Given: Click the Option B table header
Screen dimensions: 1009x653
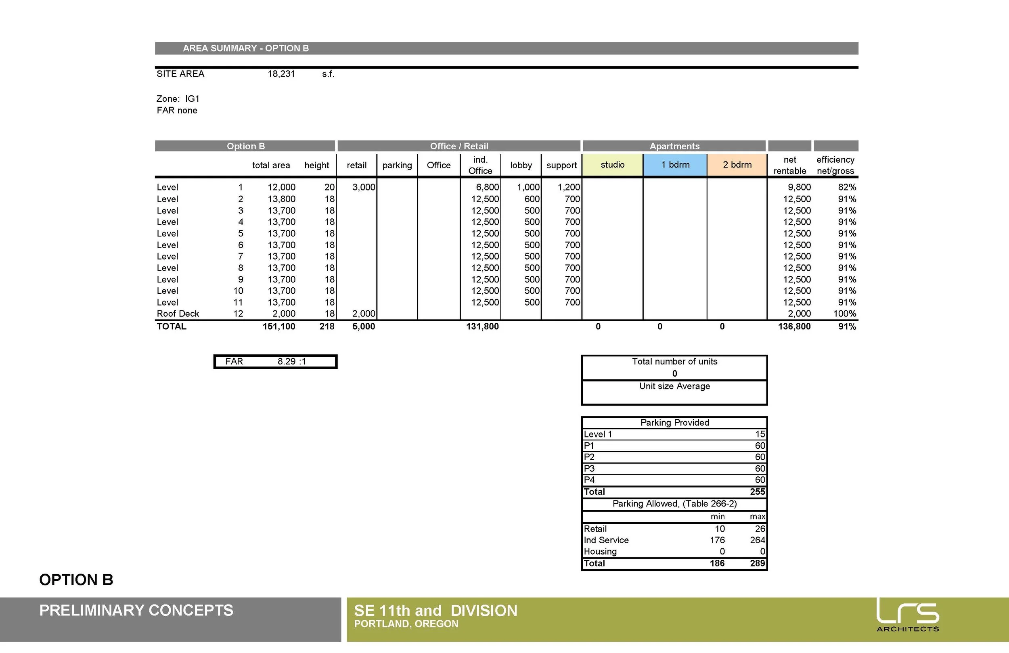Looking at the screenshot, I should point(245,146).
